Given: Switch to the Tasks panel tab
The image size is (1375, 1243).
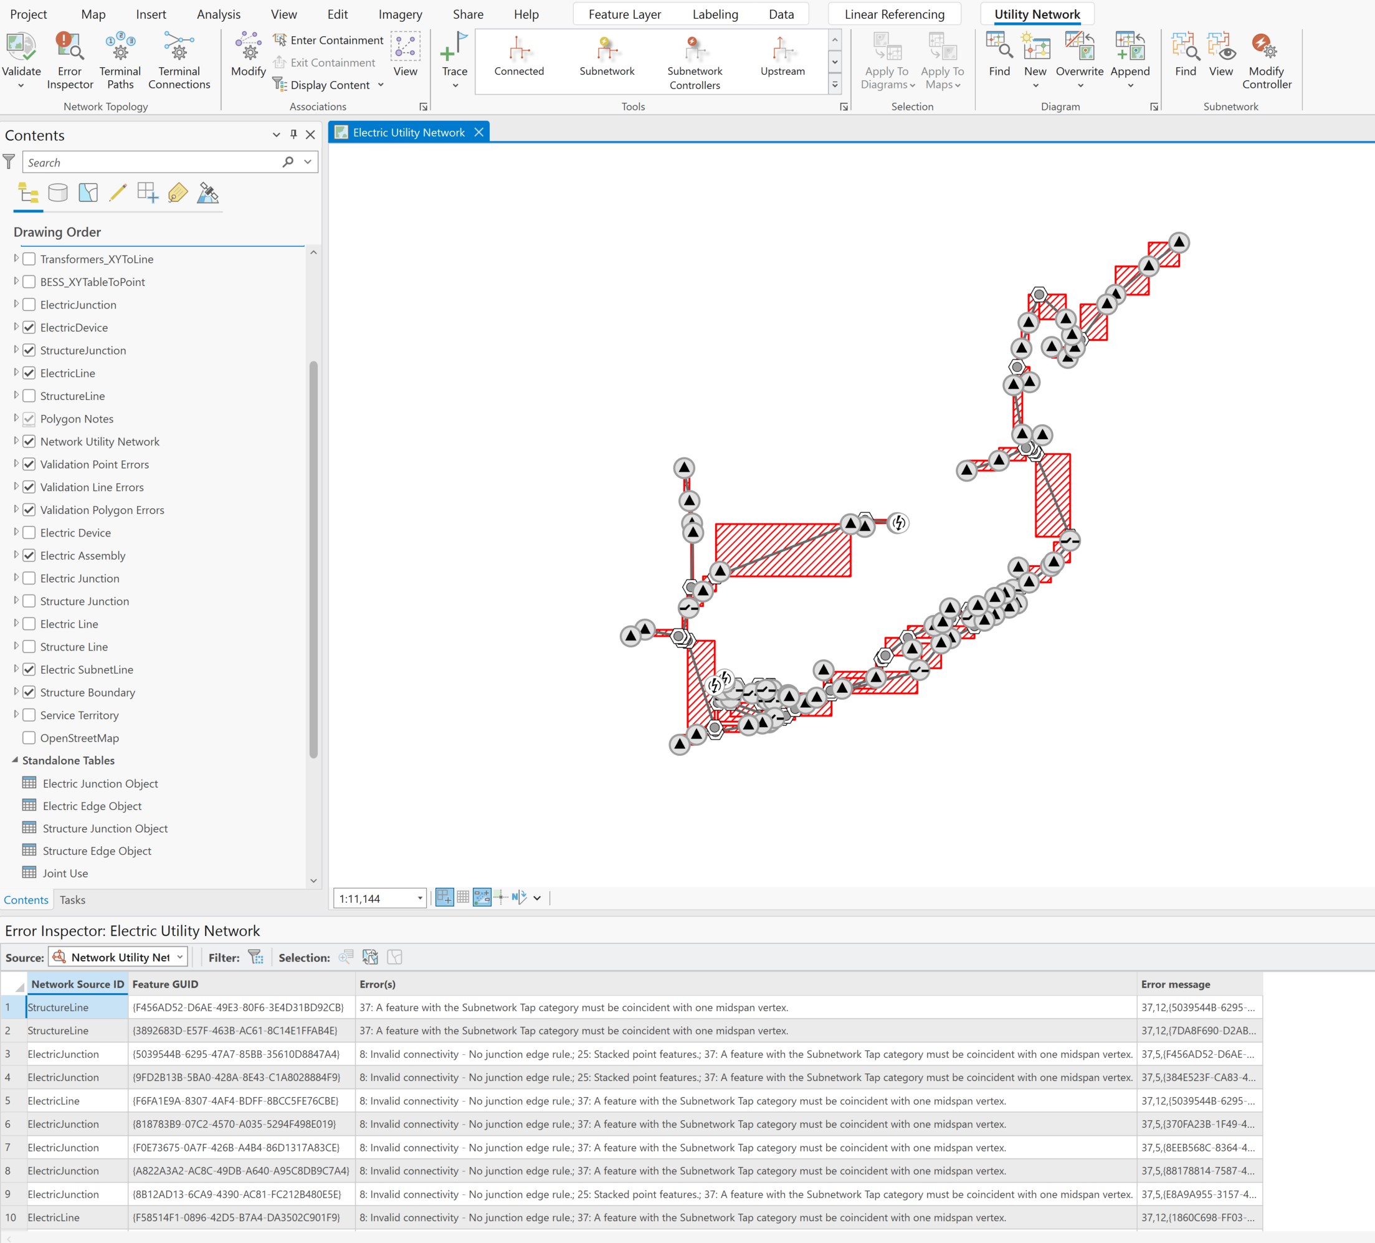Looking at the screenshot, I should click(x=72, y=900).
